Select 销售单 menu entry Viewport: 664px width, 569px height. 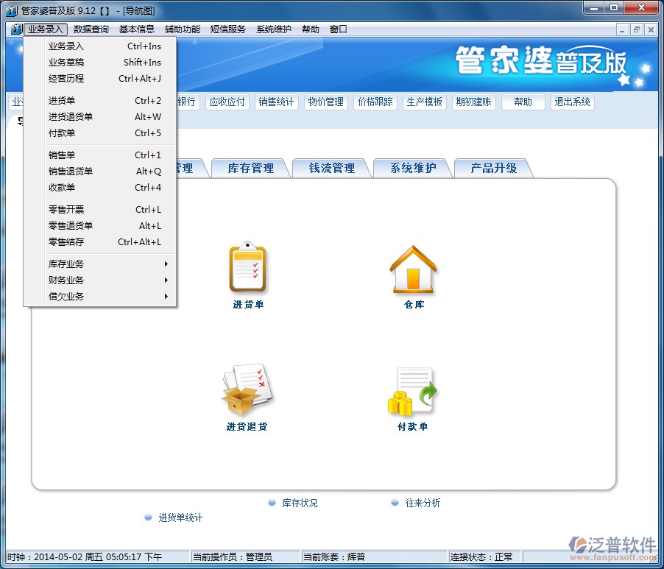point(105,155)
